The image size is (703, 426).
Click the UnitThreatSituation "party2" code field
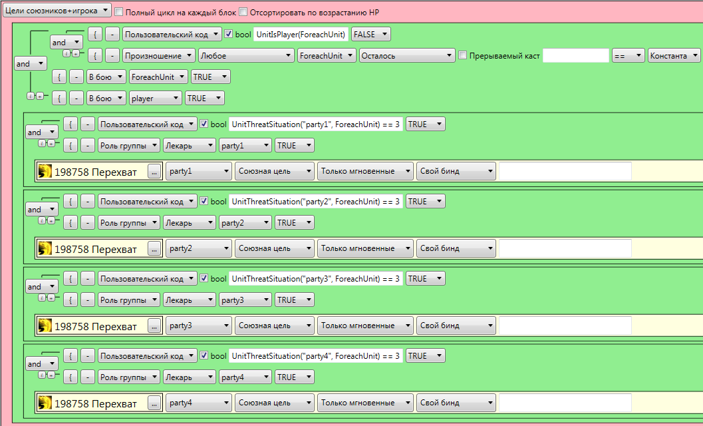(316, 202)
